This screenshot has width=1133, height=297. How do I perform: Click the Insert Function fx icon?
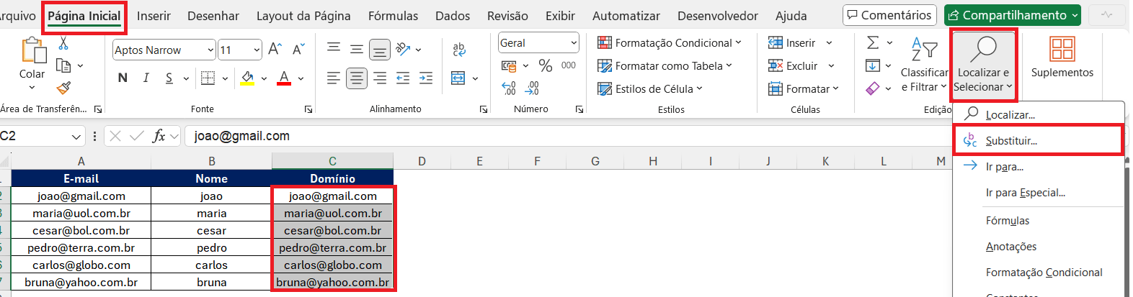click(159, 136)
